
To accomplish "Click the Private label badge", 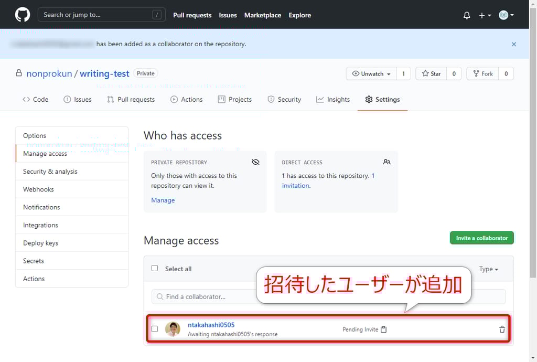I will (x=146, y=73).
